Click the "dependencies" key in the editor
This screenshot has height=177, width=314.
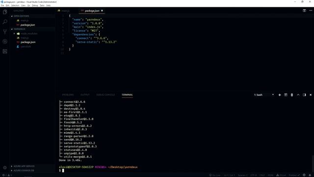tap(83, 34)
